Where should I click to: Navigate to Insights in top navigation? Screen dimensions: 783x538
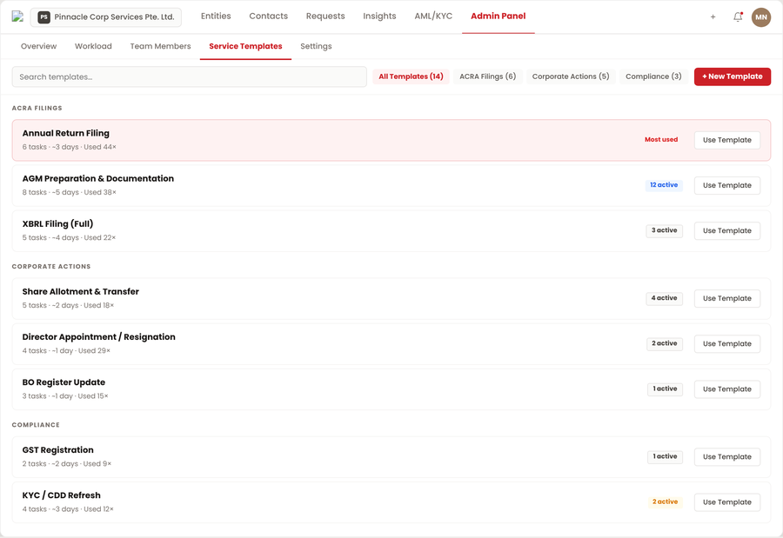(379, 17)
